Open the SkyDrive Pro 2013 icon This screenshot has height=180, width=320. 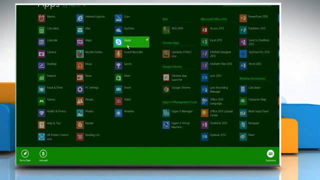point(243,54)
